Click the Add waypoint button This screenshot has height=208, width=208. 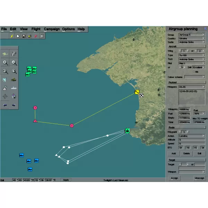(x=173, y=153)
